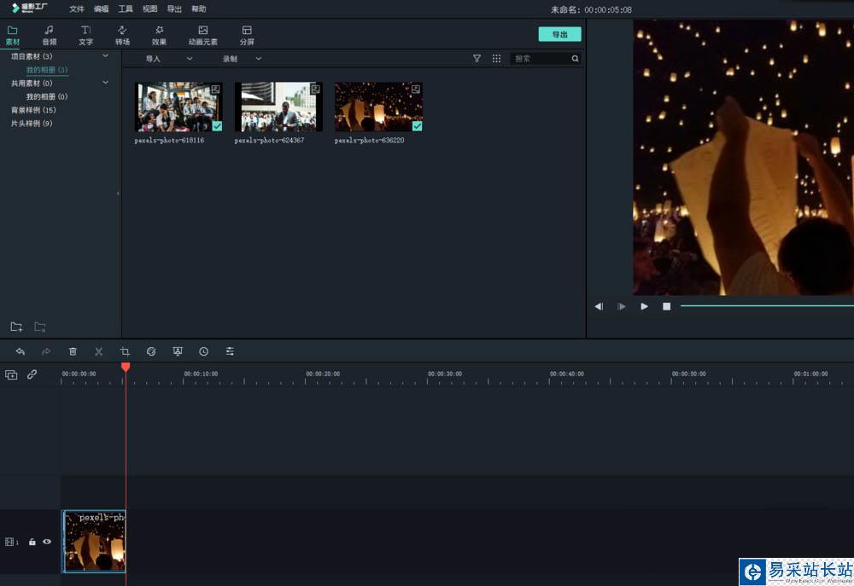Screen dimensions: 854x586
Task: Click the green 导出 export button
Action: tap(560, 34)
